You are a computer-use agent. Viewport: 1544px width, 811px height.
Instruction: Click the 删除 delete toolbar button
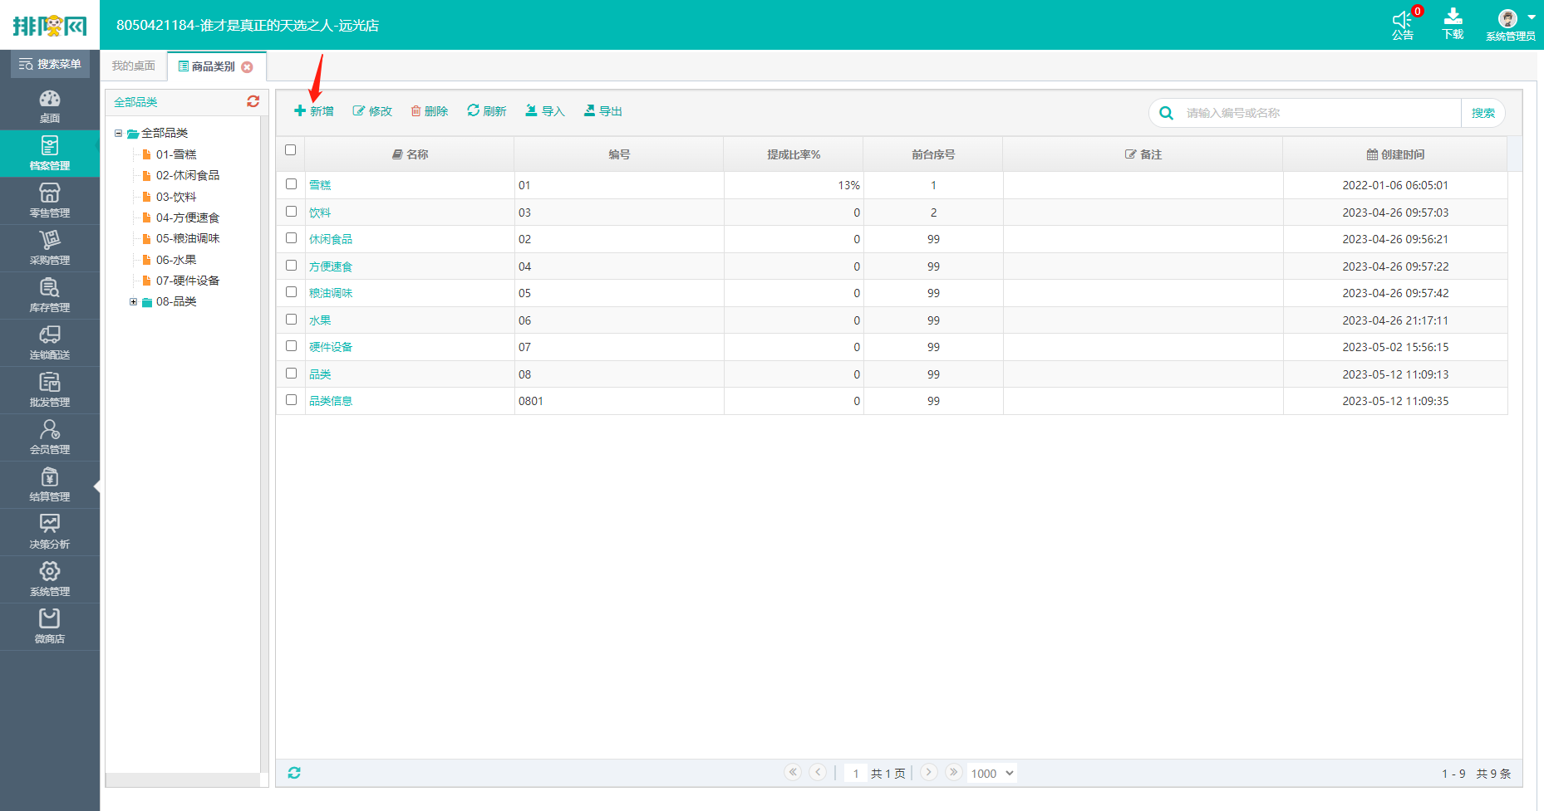pyautogui.click(x=430, y=111)
